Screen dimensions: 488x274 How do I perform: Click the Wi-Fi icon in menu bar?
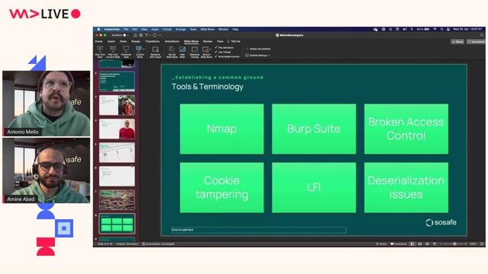[x=435, y=29]
